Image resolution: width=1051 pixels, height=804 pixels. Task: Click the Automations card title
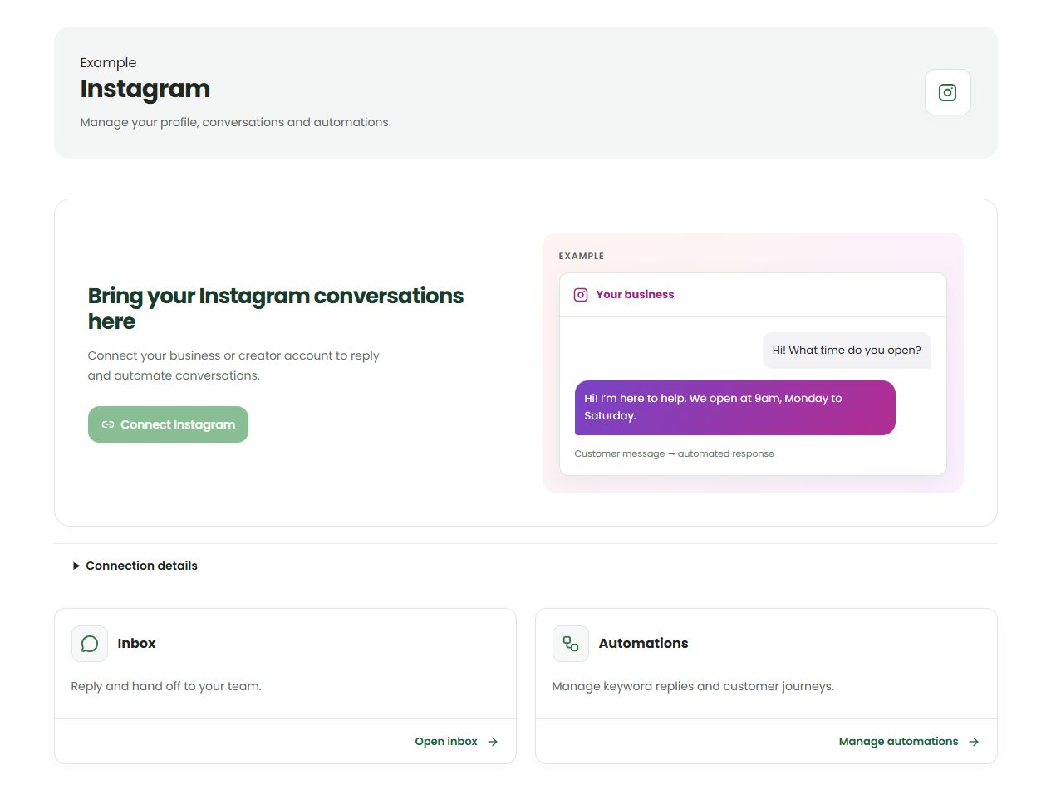[x=643, y=644]
